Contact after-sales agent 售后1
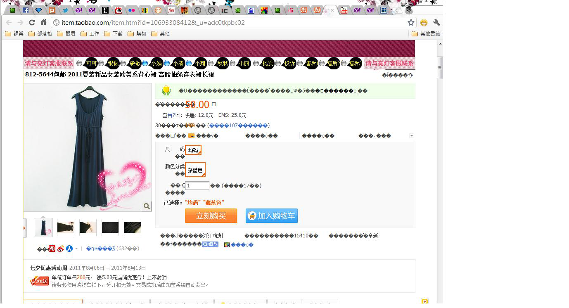569x308 pixels. (311, 63)
